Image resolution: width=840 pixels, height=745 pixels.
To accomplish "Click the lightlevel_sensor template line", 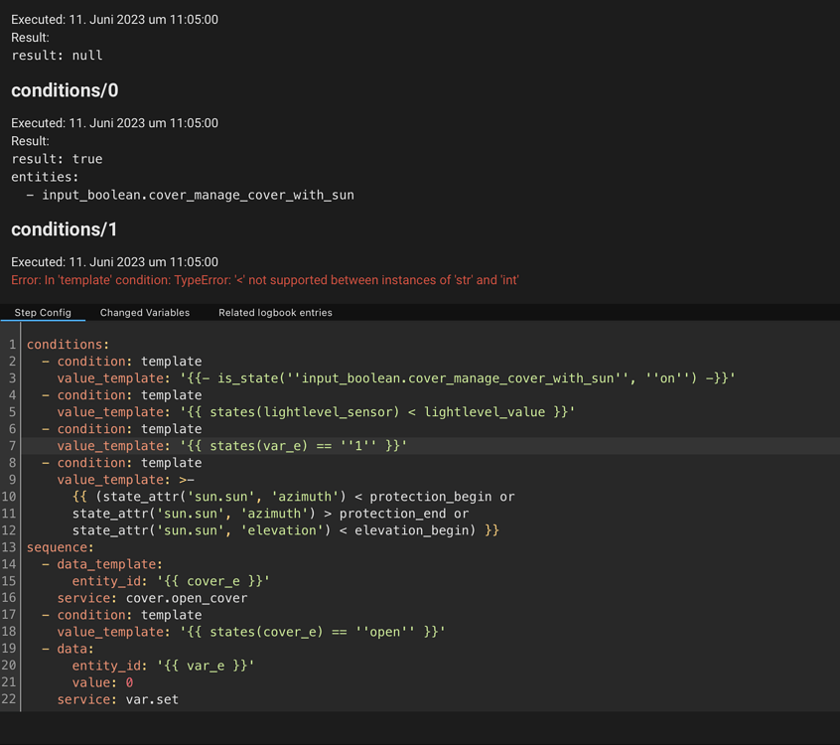I will (x=316, y=412).
